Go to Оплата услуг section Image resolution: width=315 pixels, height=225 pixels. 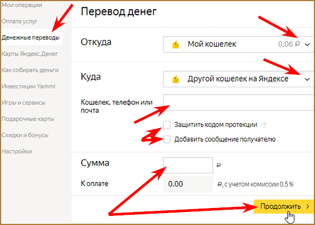pyautogui.click(x=19, y=21)
